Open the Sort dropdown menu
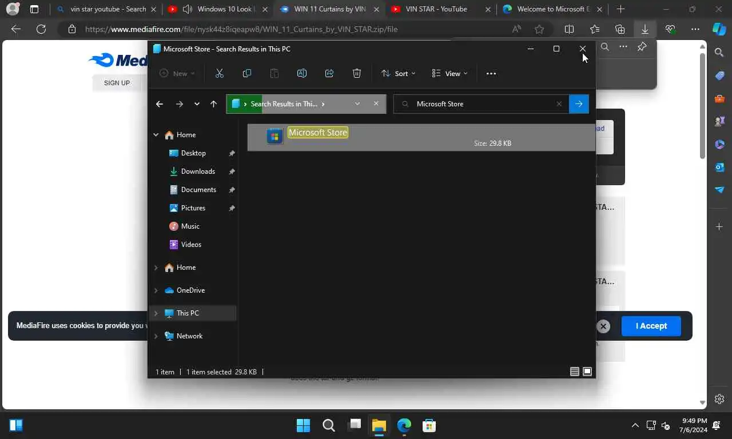This screenshot has width=732, height=439. pos(398,73)
